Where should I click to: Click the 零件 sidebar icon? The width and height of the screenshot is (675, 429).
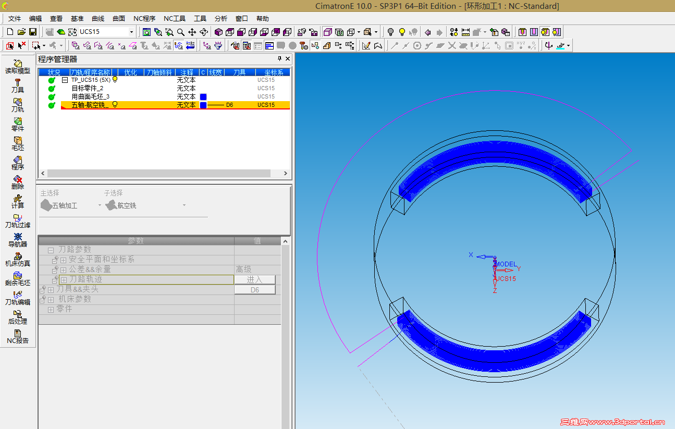pyautogui.click(x=18, y=124)
